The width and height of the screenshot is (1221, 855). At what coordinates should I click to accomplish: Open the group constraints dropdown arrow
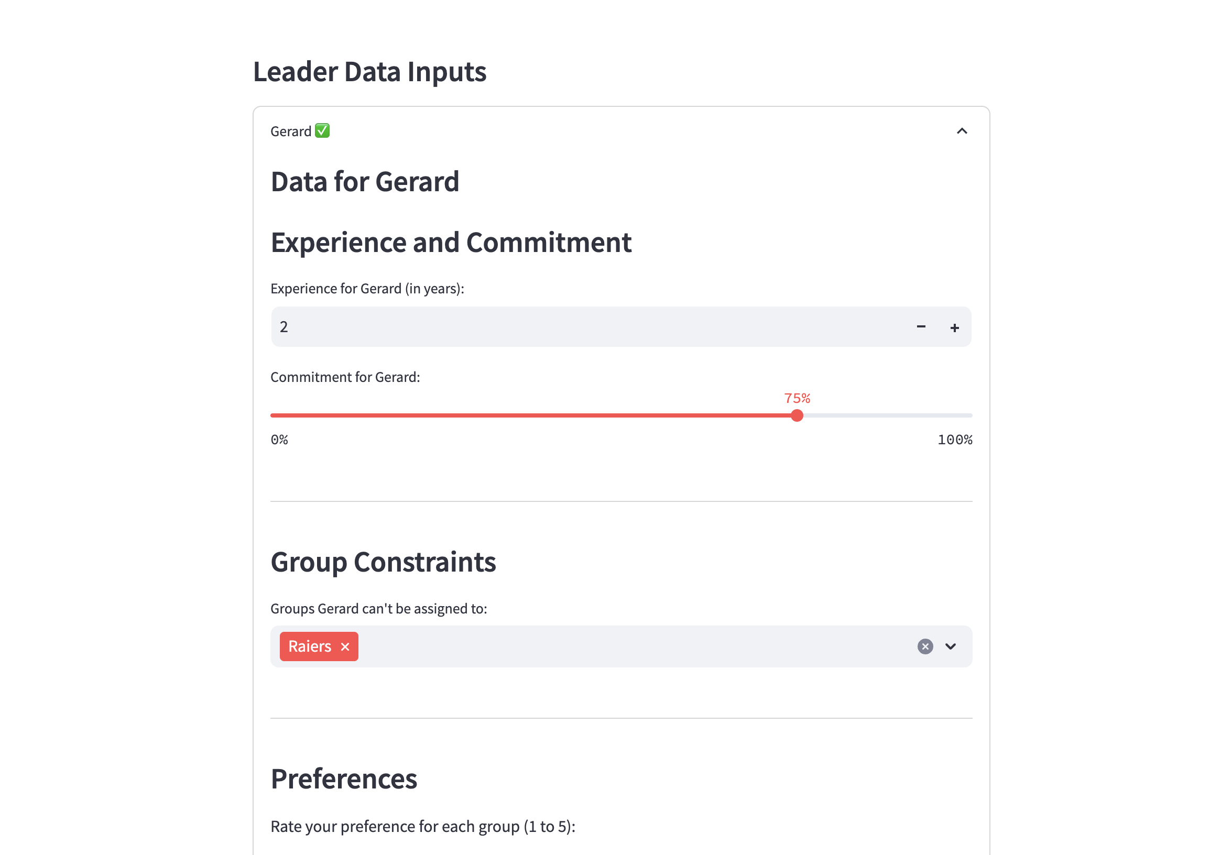951,646
